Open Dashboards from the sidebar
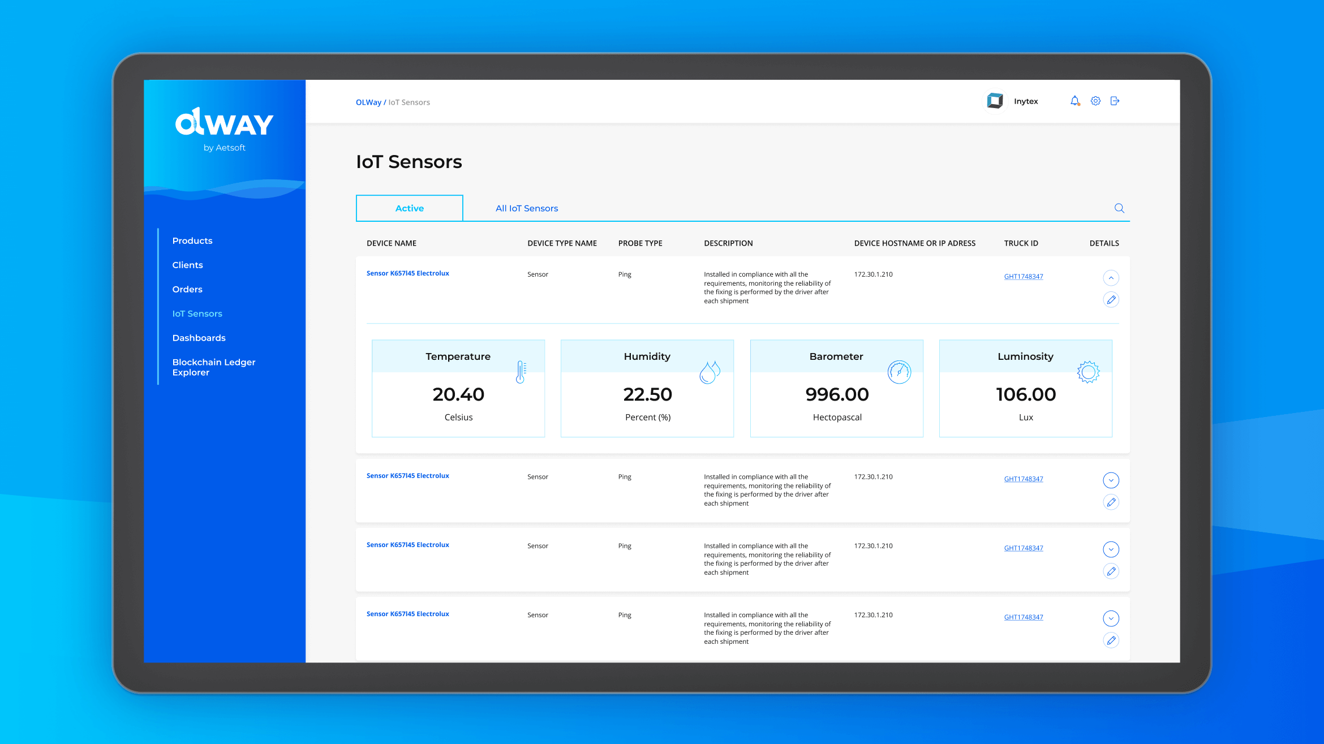This screenshot has width=1324, height=744. 199,338
